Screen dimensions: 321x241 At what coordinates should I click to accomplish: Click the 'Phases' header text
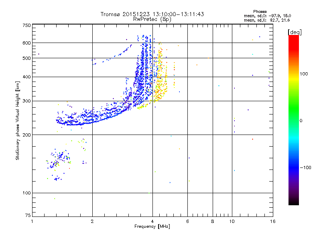click(x=260, y=12)
